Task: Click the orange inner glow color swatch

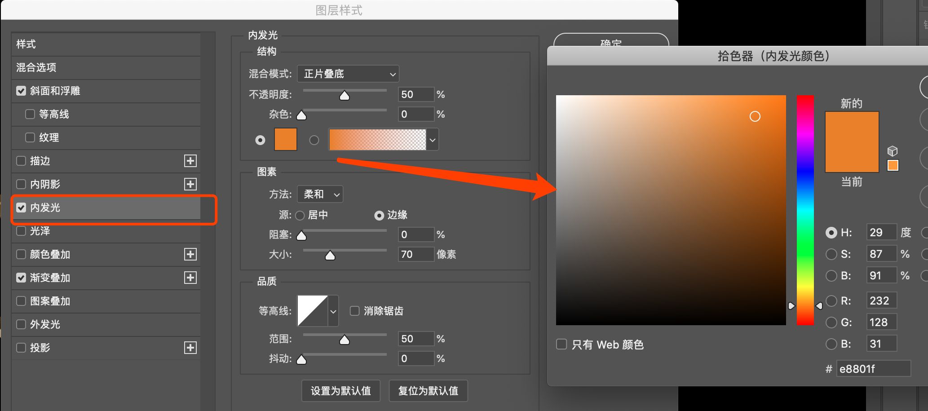Action: (x=286, y=139)
